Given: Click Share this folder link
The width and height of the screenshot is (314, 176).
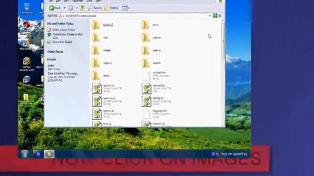Looking at the screenshot, I should (62, 42).
